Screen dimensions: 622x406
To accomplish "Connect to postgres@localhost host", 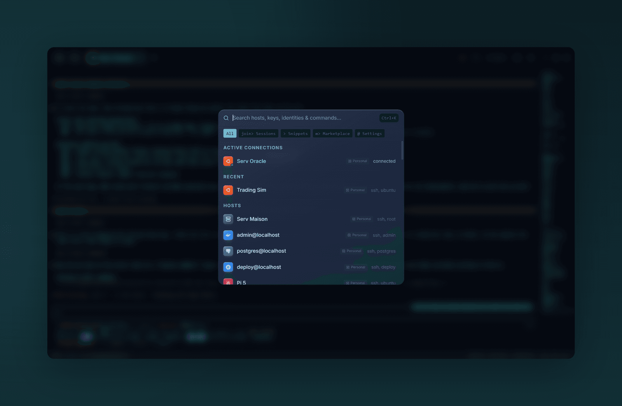I will click(x=311, y=251).
